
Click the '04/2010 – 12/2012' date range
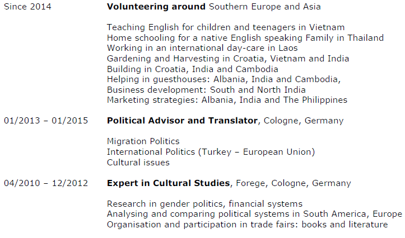(46, 183)
